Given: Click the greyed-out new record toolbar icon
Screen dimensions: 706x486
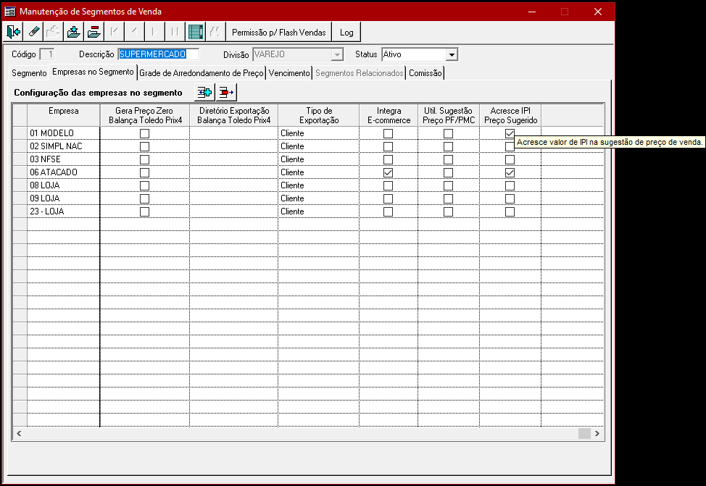Looking at the screenshot, I should point(53,32).
